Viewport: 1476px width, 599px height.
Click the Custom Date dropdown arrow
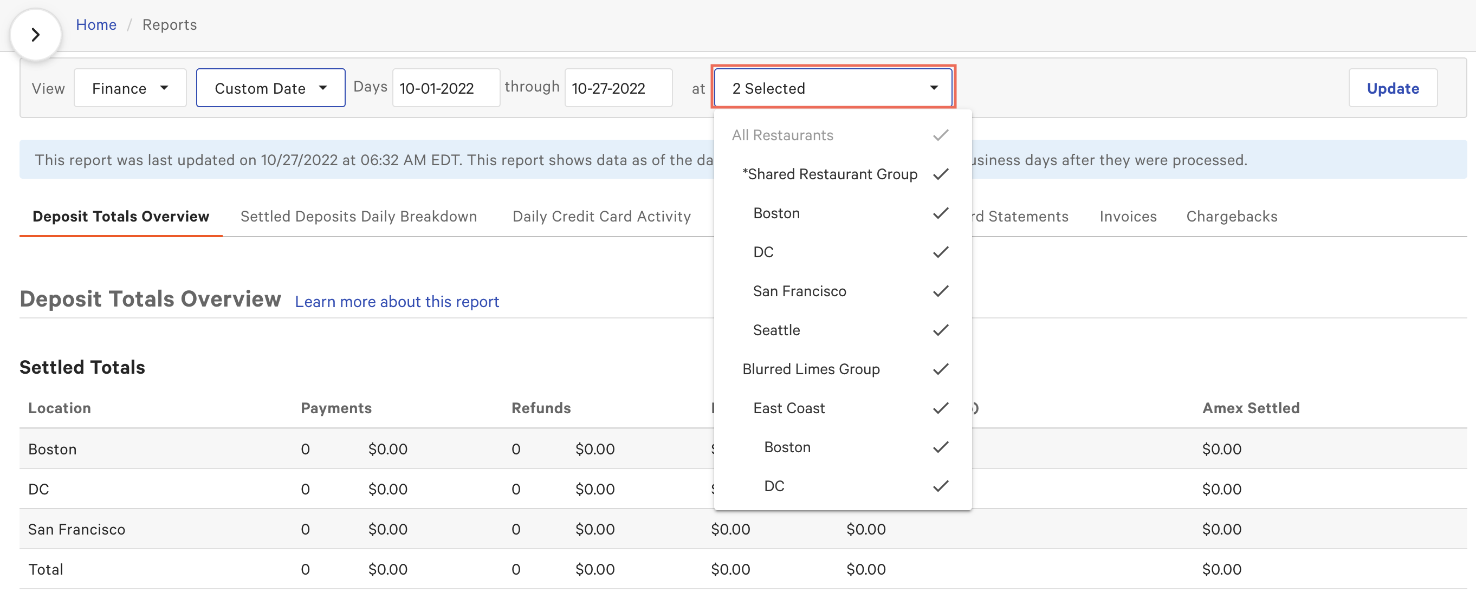tap(323, 88)
